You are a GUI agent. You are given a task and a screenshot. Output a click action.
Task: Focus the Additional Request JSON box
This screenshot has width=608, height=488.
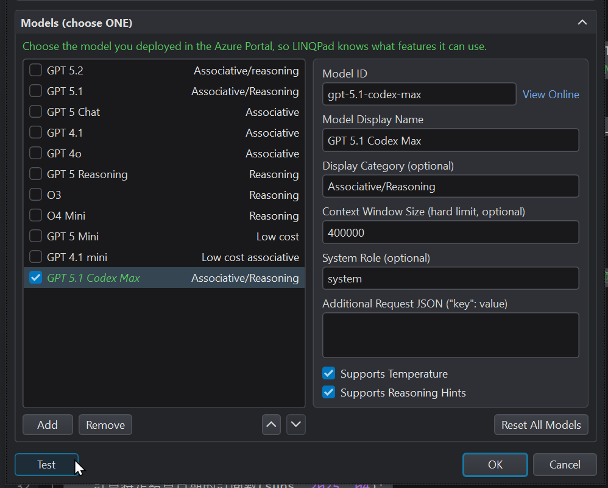451,335
